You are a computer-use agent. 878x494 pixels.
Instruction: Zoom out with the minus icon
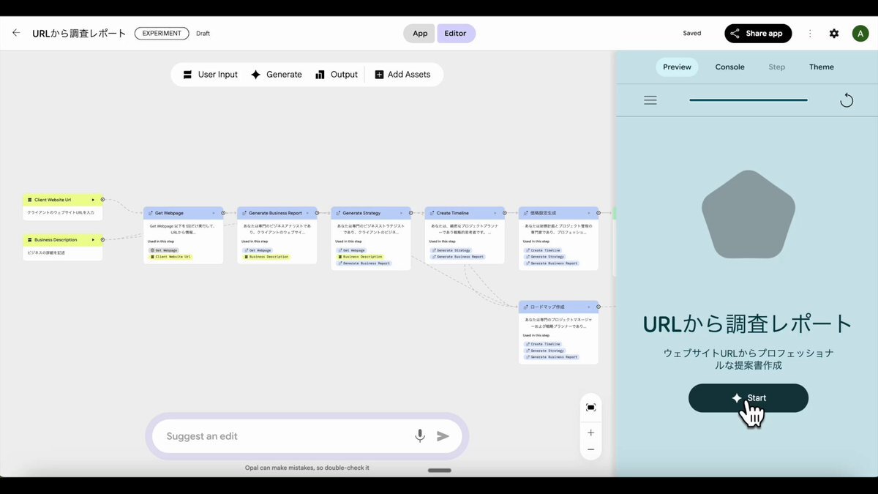point(590,449)
